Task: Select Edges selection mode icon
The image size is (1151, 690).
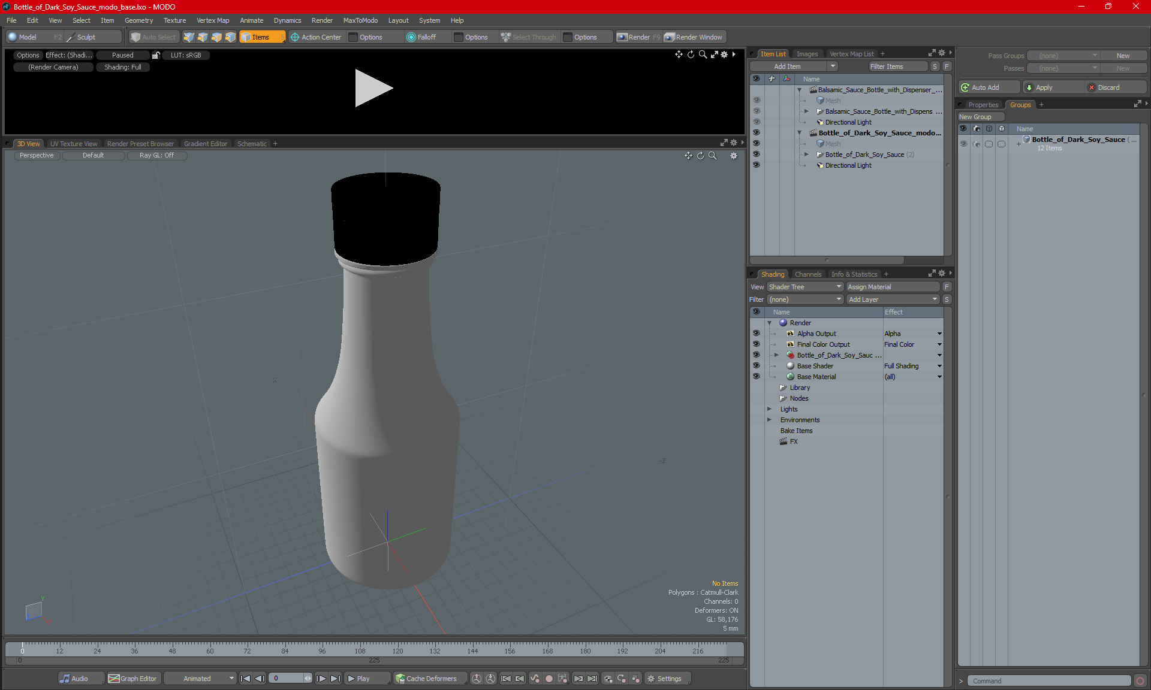Action: 203,37
